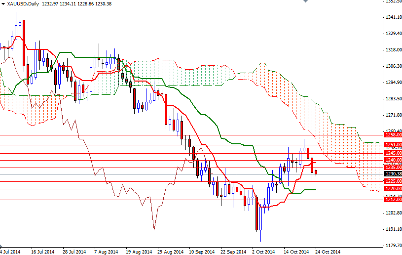Image resolution: width=402 pixels, height=255 pixels.
Task: Click the 1341.10 value on price axis
Action: coord(392,17)
